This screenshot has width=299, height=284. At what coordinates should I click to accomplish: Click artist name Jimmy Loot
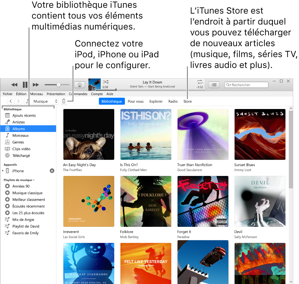click(243, 170)
